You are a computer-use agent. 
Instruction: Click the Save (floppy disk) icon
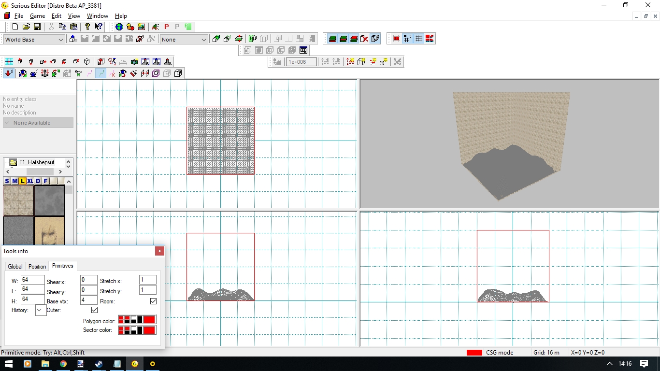click(x=37, y=27)
